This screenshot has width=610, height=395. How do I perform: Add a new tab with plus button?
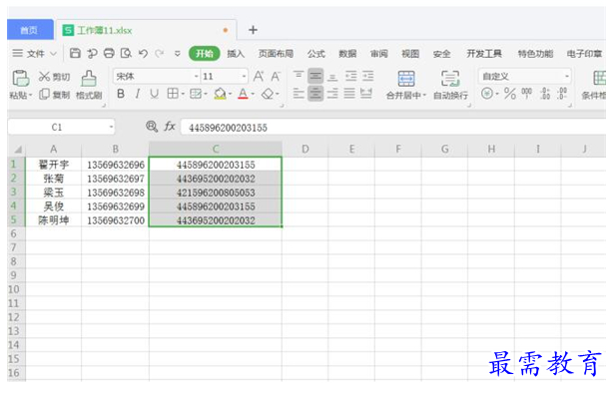tap(253, 30)
